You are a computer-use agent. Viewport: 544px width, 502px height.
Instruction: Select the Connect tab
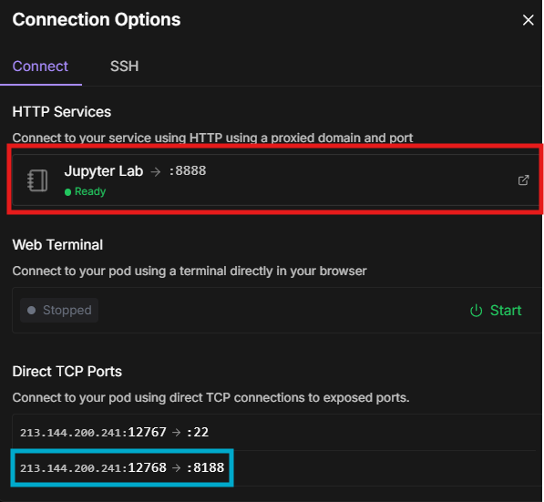pyautogui.click(x=40, y=66)
